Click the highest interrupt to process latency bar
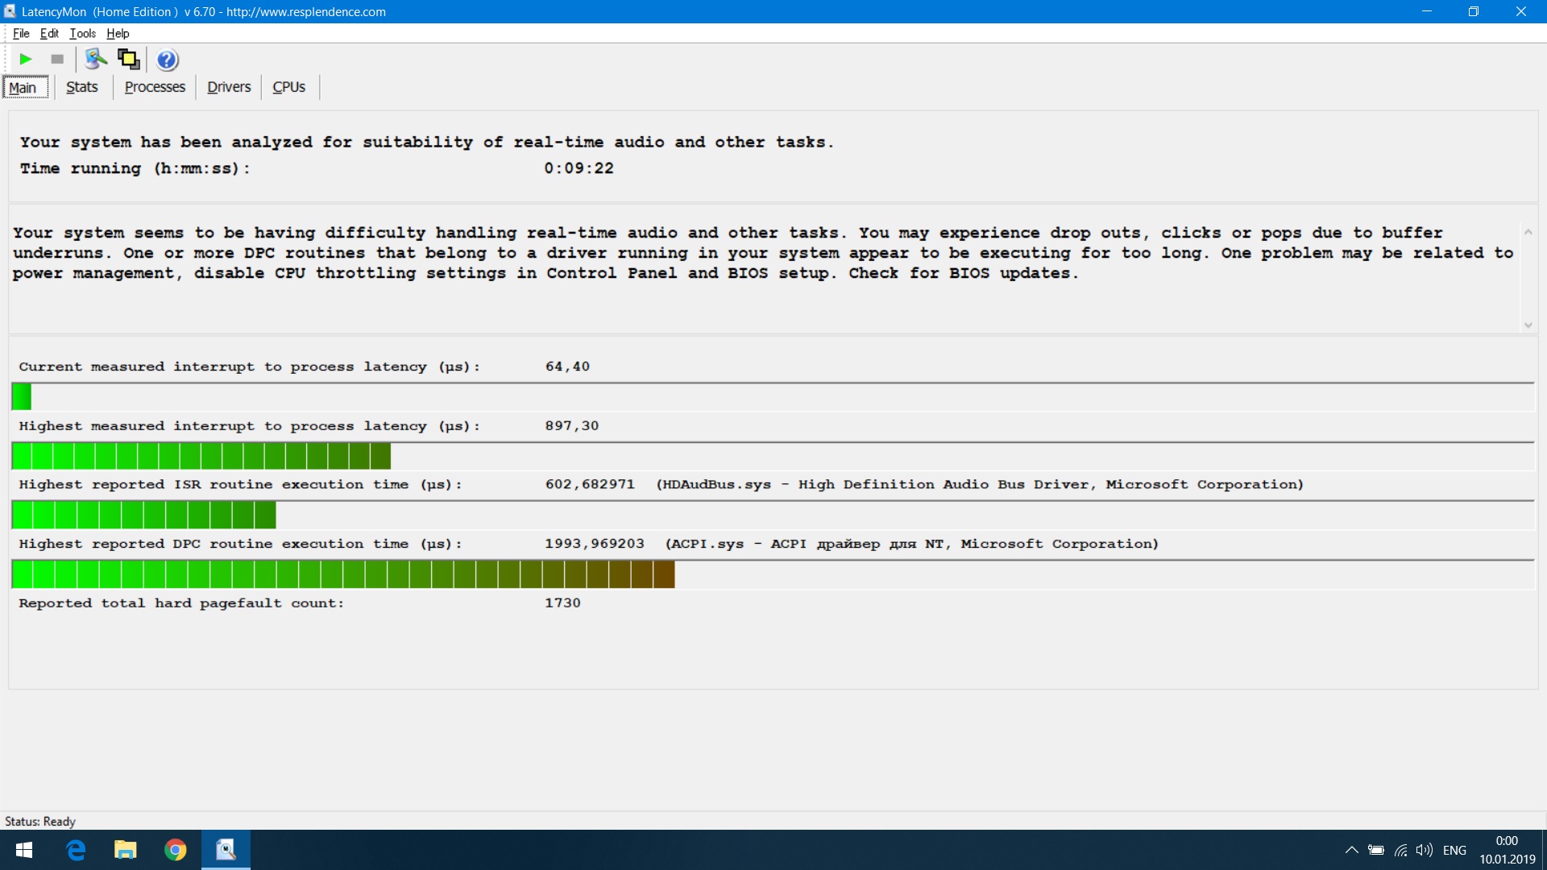 pyautogui.click(x=773, y=456)
